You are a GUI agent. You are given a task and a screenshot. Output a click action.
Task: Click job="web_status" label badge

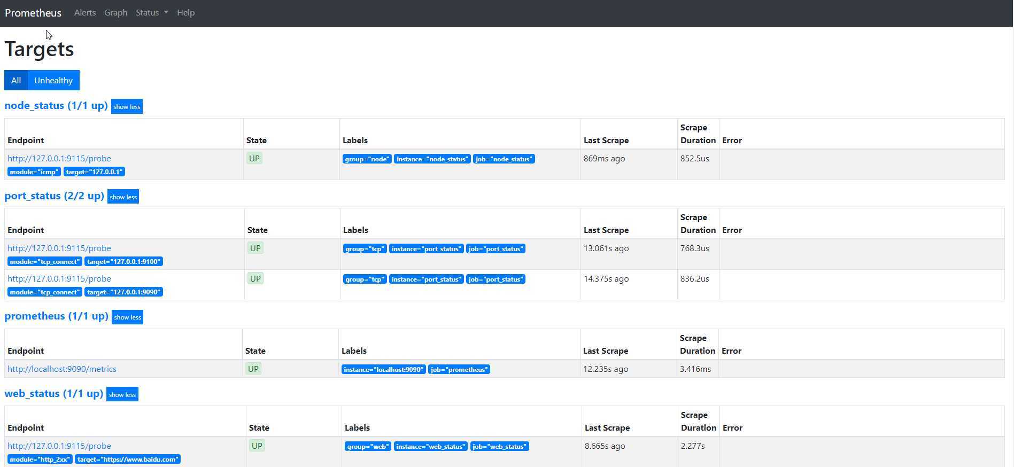click(x=500, y=447)
